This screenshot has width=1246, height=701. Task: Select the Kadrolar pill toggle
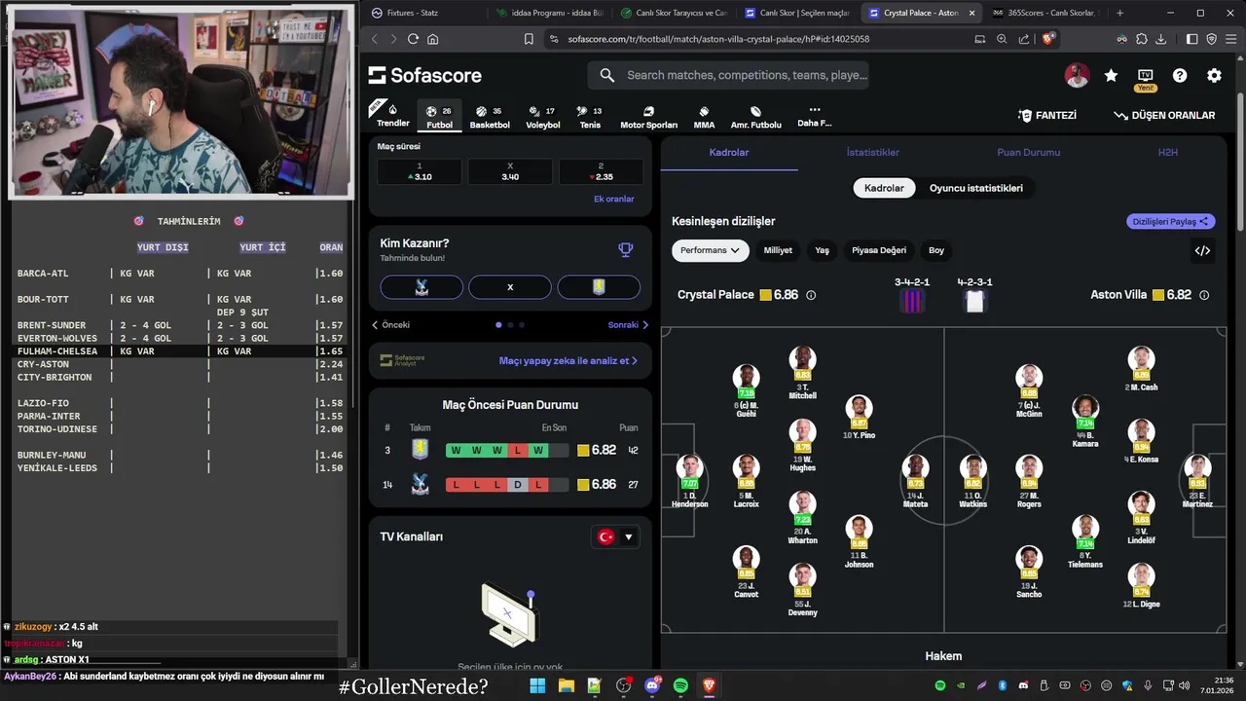(885, 188)
